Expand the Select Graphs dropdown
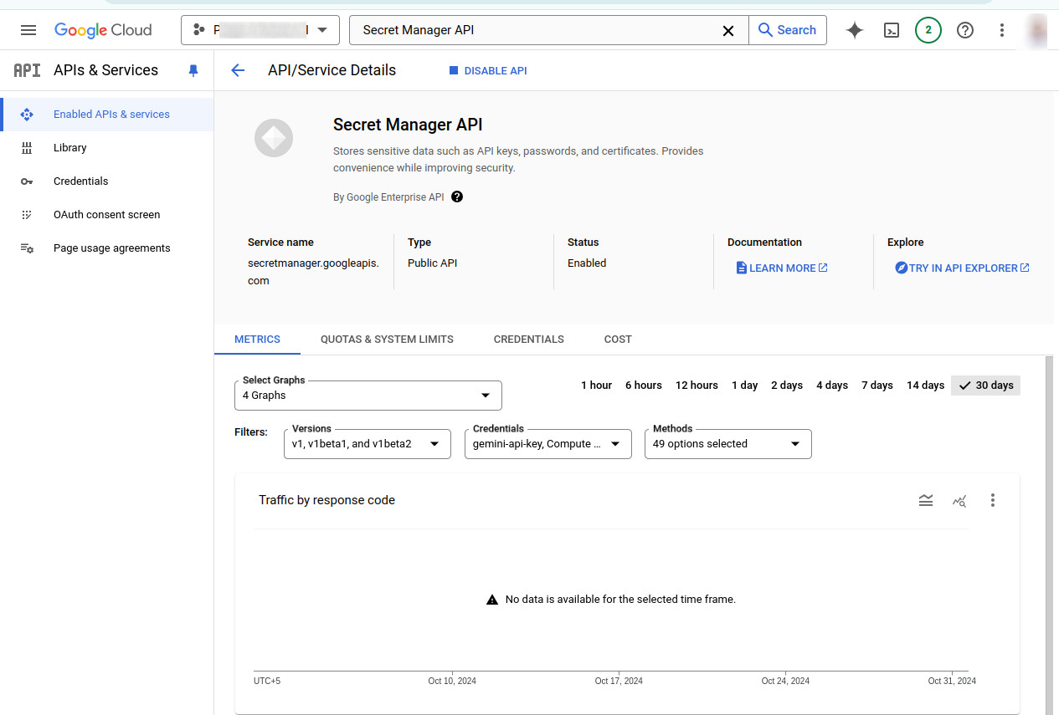 pos(368,396)
